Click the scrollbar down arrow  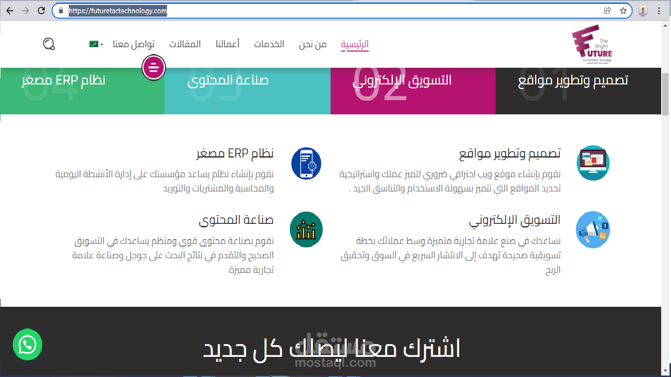tap(666, 372)
